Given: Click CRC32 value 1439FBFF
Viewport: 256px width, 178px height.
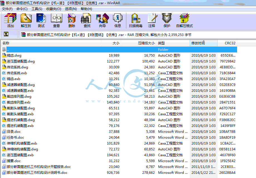Looking at the screenshot, I should pyautogui.click(x=228, y=126).
